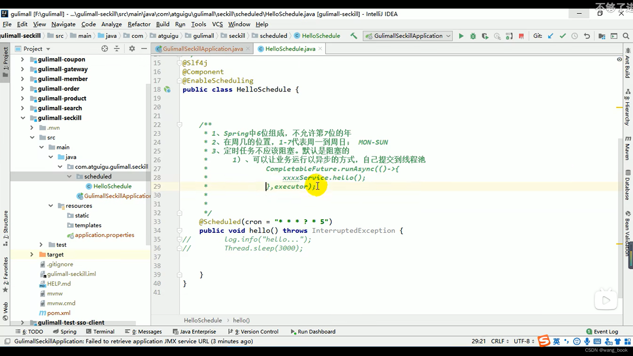Open the Structure tool window

tap(6, 228)
